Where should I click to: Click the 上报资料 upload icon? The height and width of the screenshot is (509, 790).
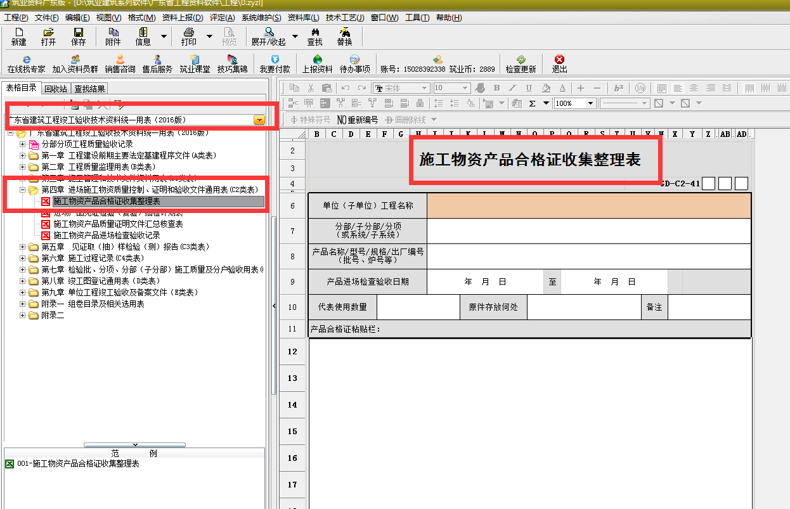317,64
